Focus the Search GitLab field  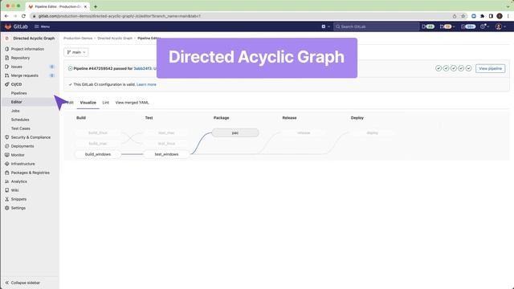click(x=377, y=26)
